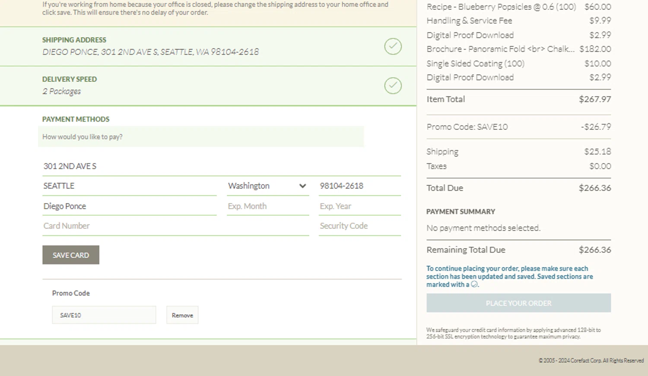Click the Corefact Corp copyright notice
This screenshot has height=376, width=648.
tap(591, 360)
